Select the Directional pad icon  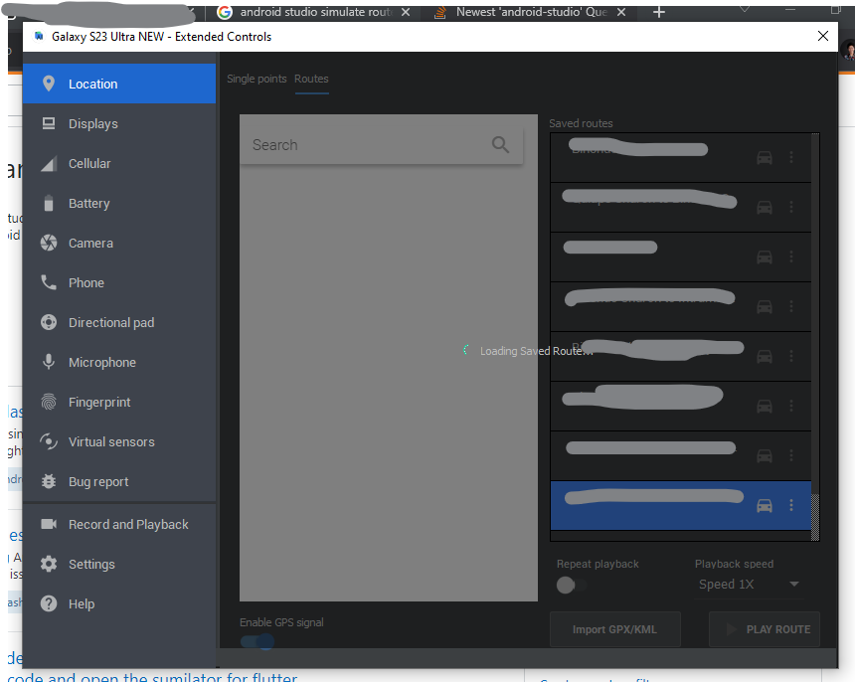(48, 323)
